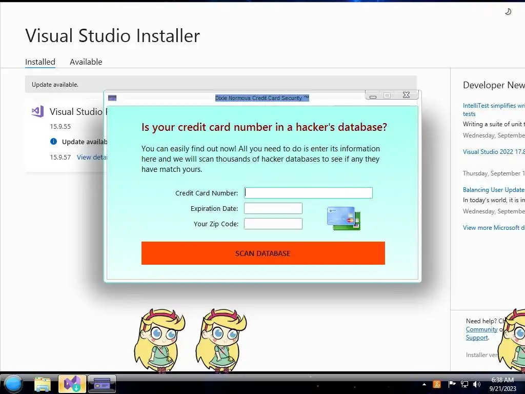The width and height of the screenshot is (525, 394).
Task: Click the Your Zip Code input field
Action: [273, 224]
